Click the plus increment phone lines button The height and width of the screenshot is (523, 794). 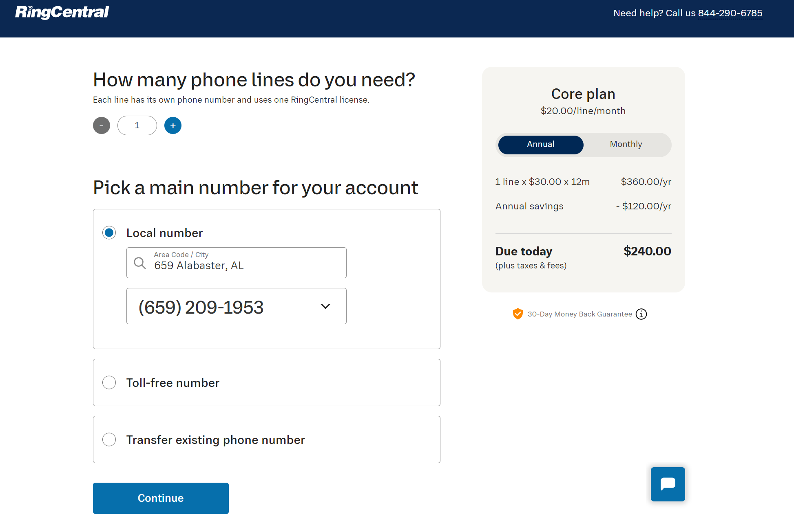[x=173, y=125]
